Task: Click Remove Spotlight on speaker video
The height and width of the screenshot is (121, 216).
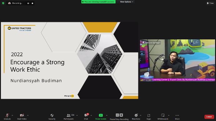Action: tap(152, 43)
